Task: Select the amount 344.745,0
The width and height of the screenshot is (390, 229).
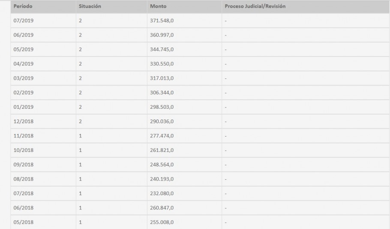Action: coord(162,49)
